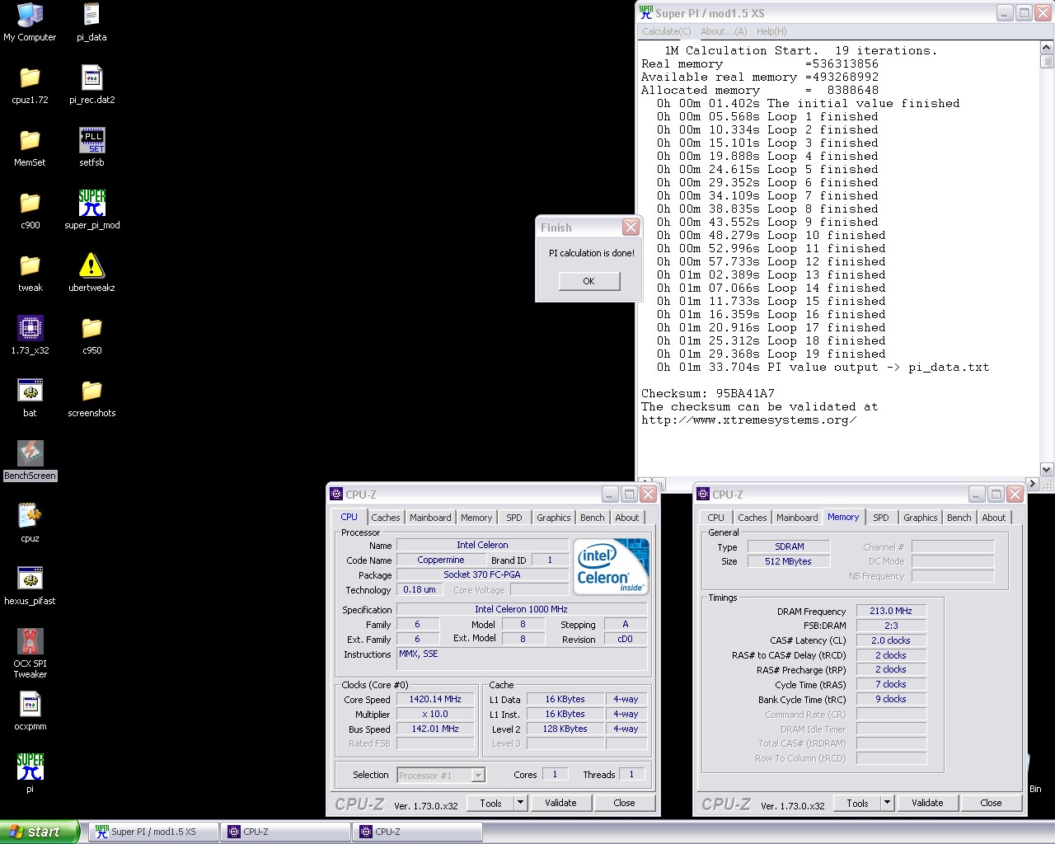
Task: Switch to Mainboard tab in left CPU-Z
Action: coord(430,518)
